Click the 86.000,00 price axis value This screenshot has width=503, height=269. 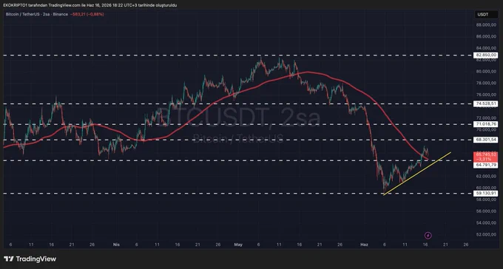pyautogui.click(x=486, y=36)
